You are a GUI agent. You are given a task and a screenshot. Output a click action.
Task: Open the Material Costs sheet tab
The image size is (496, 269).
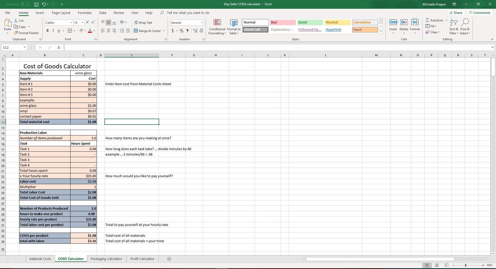(40, 259)
